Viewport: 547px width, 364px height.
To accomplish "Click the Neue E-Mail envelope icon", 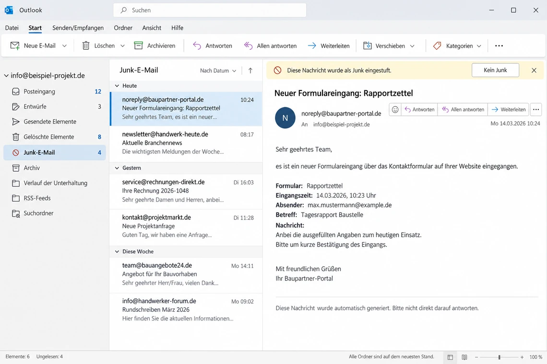I will 15,45.
